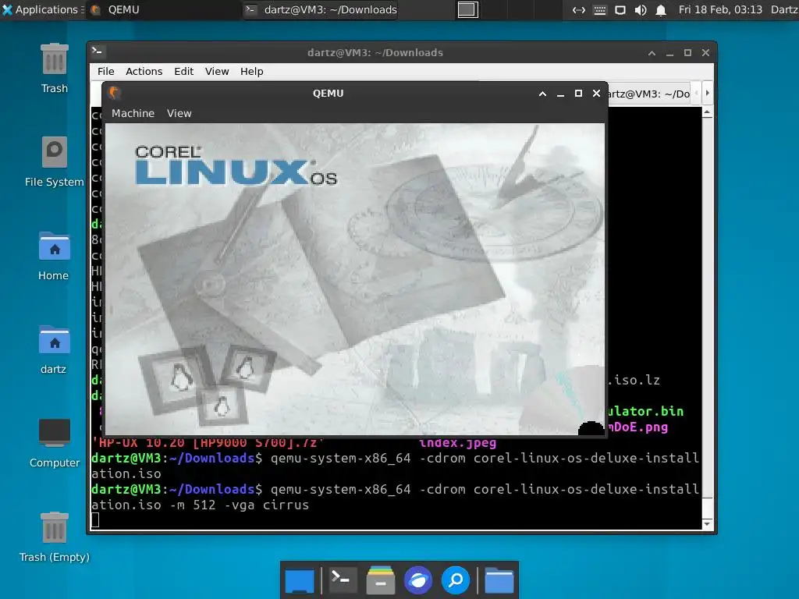This screenshot has height=599, width=799.
Task: Open the network connection tray icon
Action: click(578, 9)
